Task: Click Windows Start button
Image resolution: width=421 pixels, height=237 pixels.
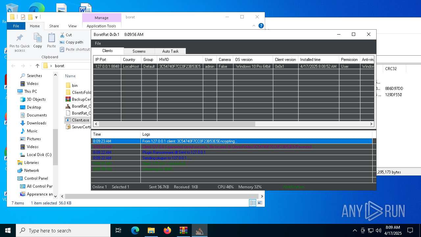Action: 8,230
